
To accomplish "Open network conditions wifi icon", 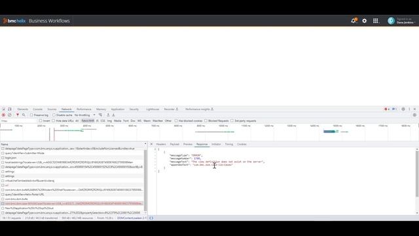I will 100,115.
